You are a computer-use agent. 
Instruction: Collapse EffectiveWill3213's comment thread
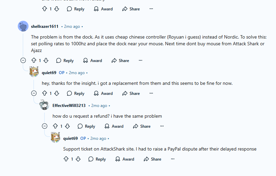pyautogui.click(x=45, y=126)
